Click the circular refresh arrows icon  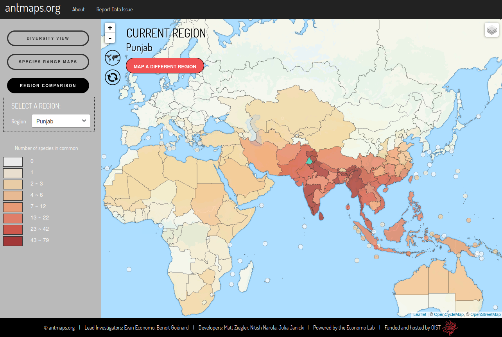pyautogui.click(x=112, y=77)
